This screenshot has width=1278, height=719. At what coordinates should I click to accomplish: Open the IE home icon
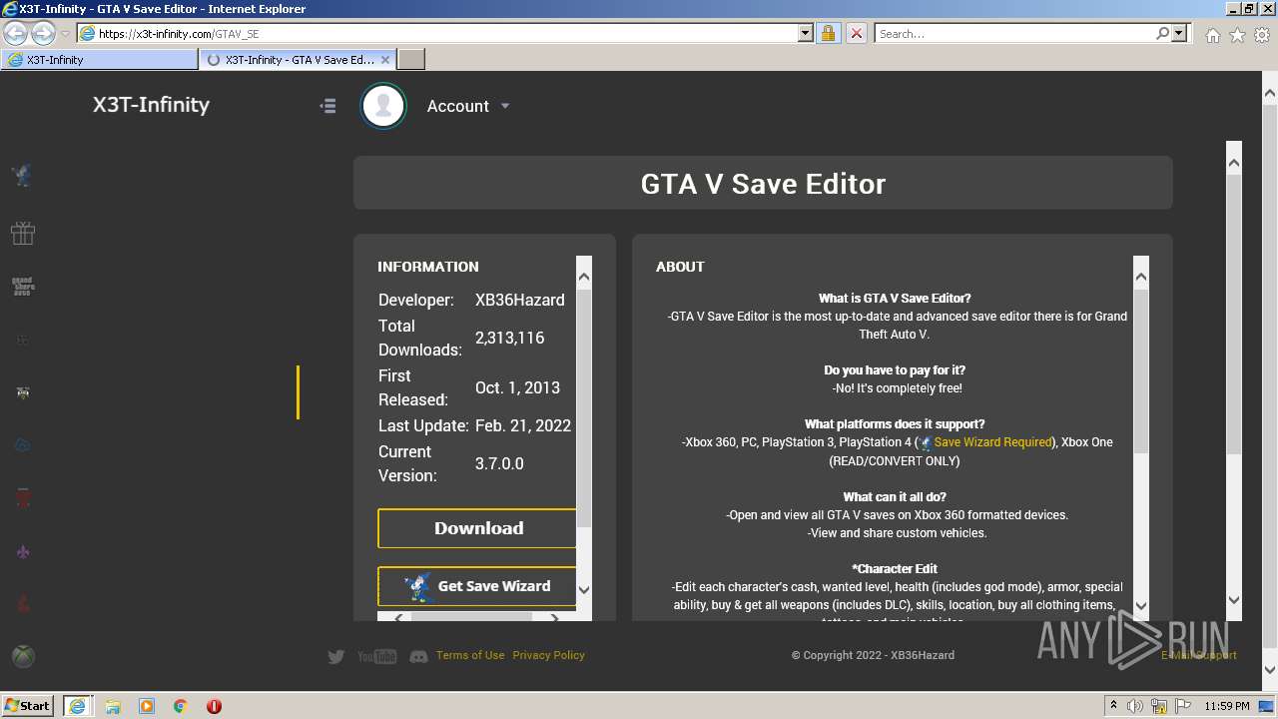point(1212,35)
